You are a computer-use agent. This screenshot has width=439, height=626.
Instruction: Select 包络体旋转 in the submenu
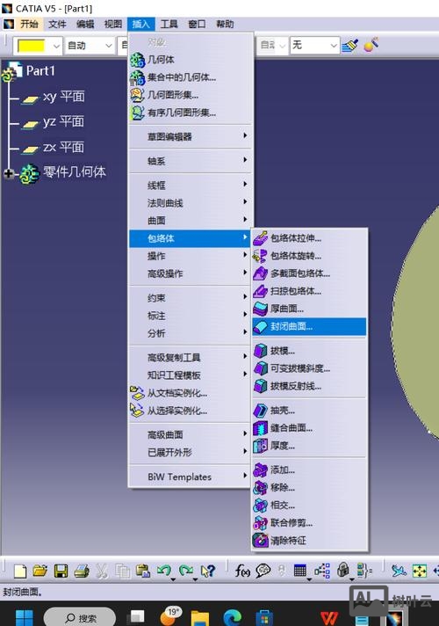[309, 256]
